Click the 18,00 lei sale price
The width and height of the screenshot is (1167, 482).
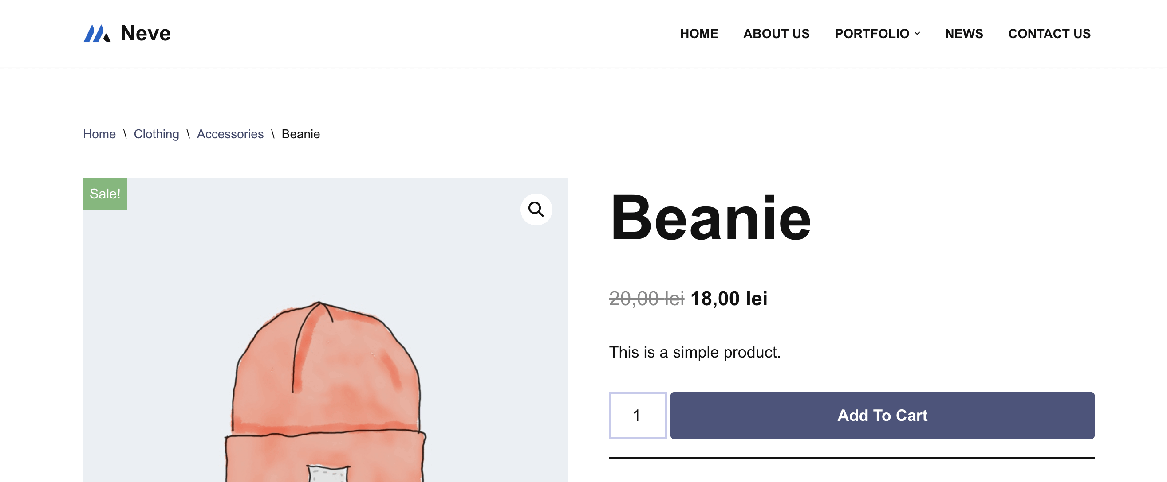click(729, 299)
